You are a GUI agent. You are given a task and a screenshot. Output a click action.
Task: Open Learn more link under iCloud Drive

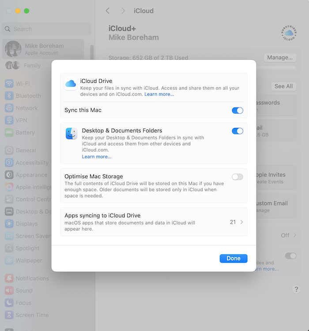point(159,94)
